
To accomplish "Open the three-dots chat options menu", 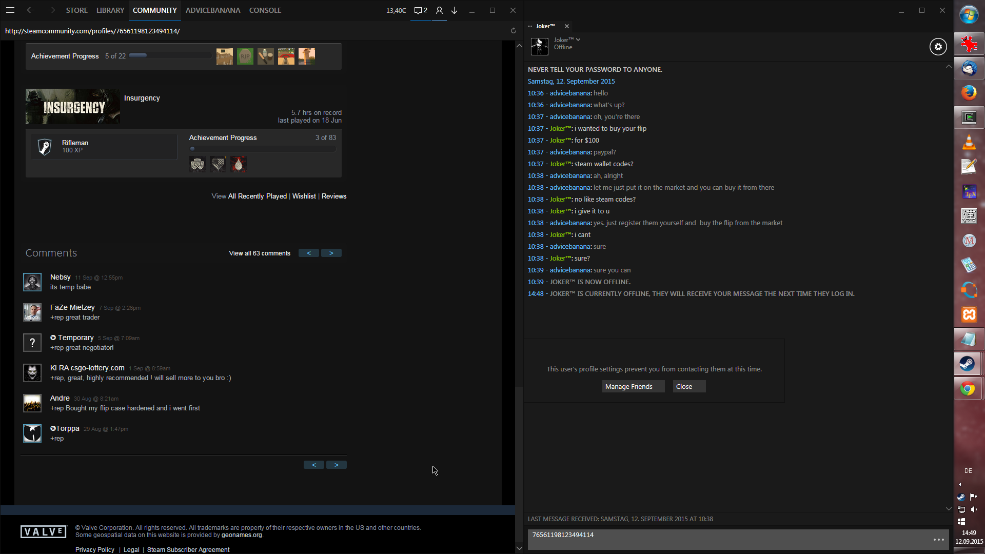I will [x=938, y=540].
